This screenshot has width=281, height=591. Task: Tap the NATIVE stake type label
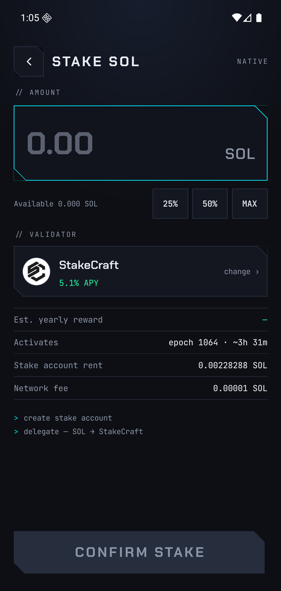pyautogui.click(x=252, y=61)
